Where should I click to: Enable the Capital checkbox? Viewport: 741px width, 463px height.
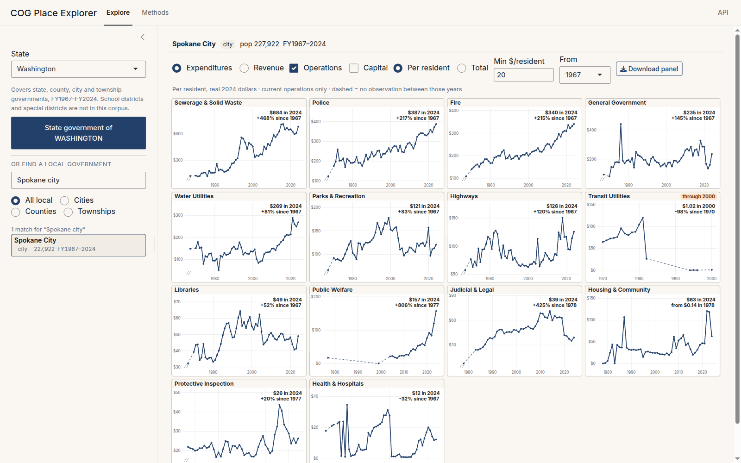pyautogui.click(x=354, y=68)
